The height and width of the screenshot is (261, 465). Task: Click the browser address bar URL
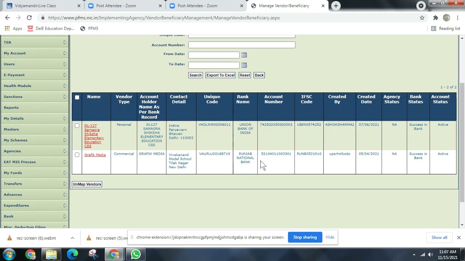[164, 17]
